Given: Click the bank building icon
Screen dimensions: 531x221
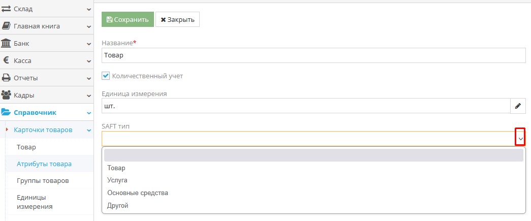Looking at the screenshot, I should (x=7, y=43).
